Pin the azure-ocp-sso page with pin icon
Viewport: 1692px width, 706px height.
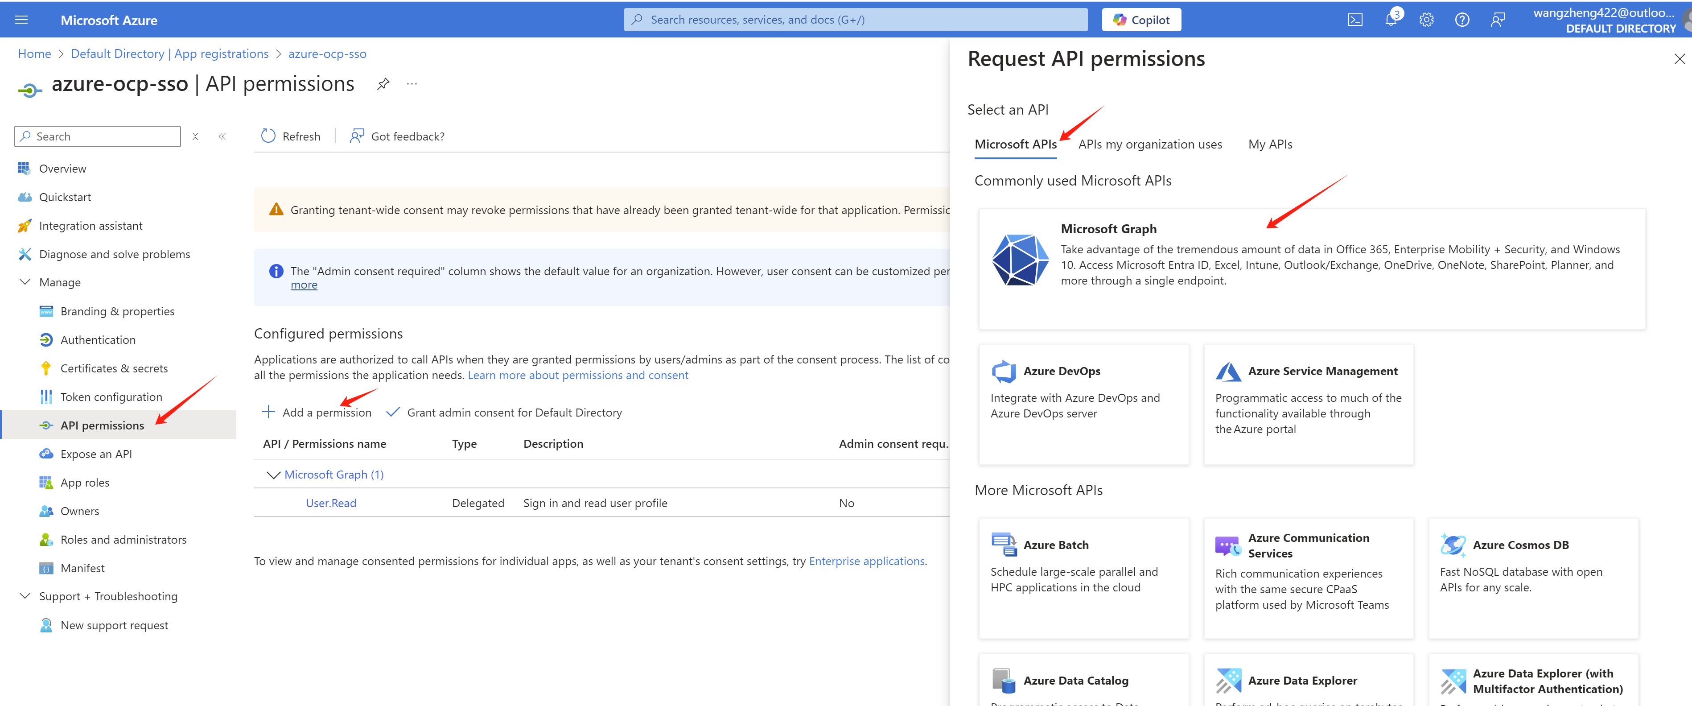pyautogui.click(x=383, y=84)
